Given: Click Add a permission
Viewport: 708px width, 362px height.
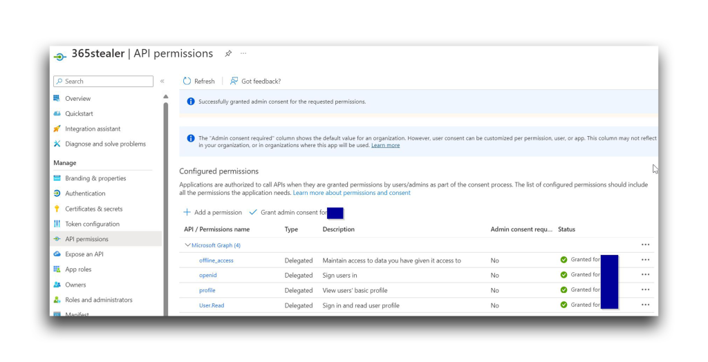Looking at the screenshot, I should click(x=212, y=212).
